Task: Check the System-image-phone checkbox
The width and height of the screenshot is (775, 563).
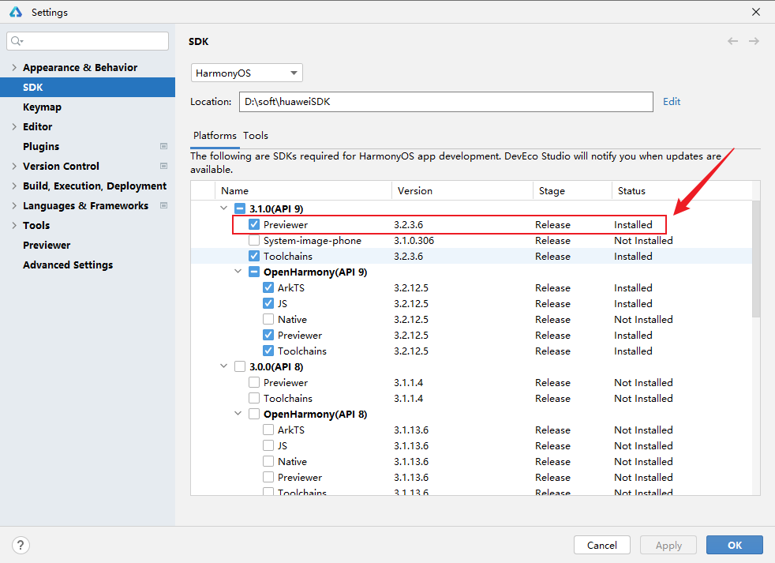Action: [254, 240]
